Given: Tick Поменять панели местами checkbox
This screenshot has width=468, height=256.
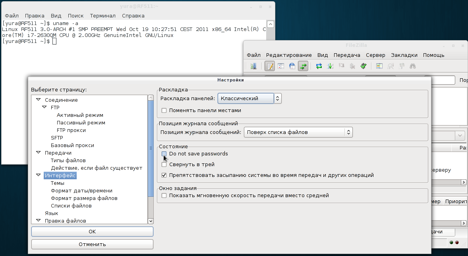Looking at the screenshot, I should tap(164, 111).
